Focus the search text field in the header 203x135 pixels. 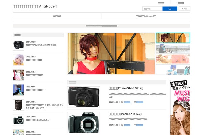(153, 9)
